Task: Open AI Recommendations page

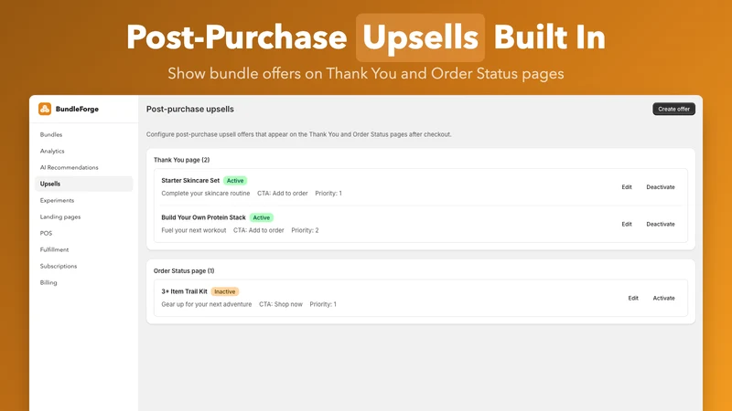Action: click(70, 167)
